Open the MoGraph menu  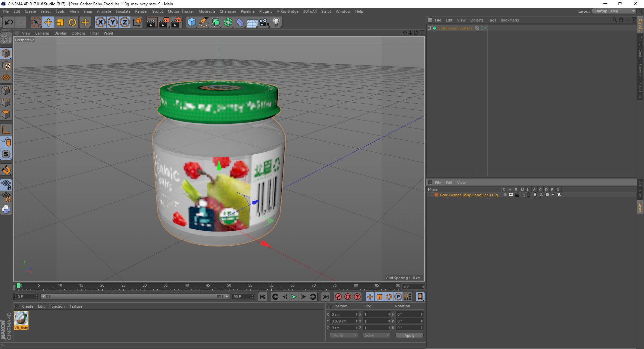(207, 11)
